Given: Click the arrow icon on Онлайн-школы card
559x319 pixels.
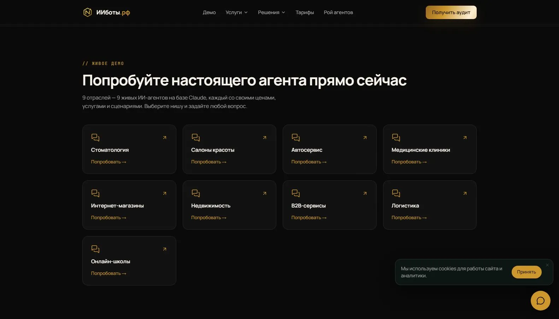Looking at the screenshot, I should pos(165,249).
